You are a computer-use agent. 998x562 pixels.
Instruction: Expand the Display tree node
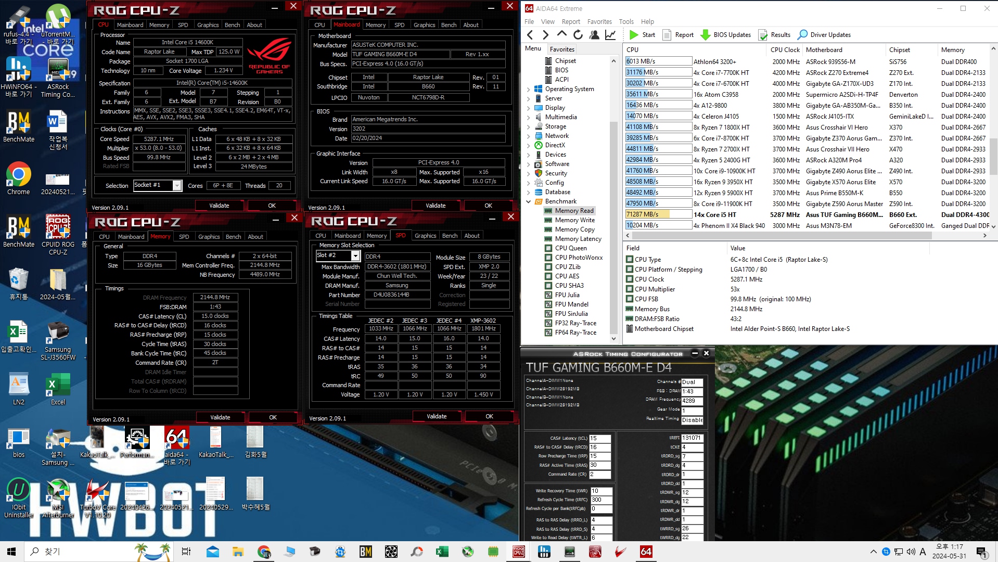(528, 108)
